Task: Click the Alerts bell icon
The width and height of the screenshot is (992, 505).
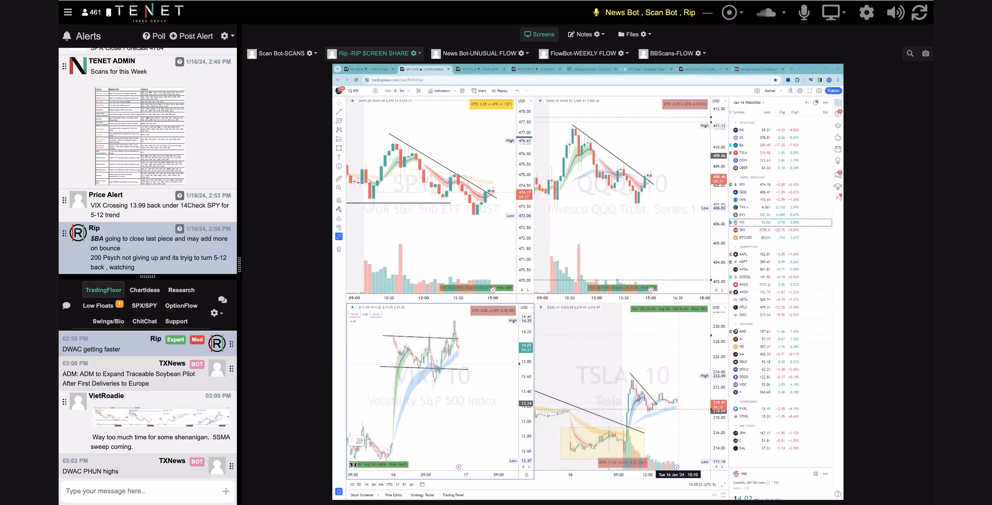Action: (67, 36)
